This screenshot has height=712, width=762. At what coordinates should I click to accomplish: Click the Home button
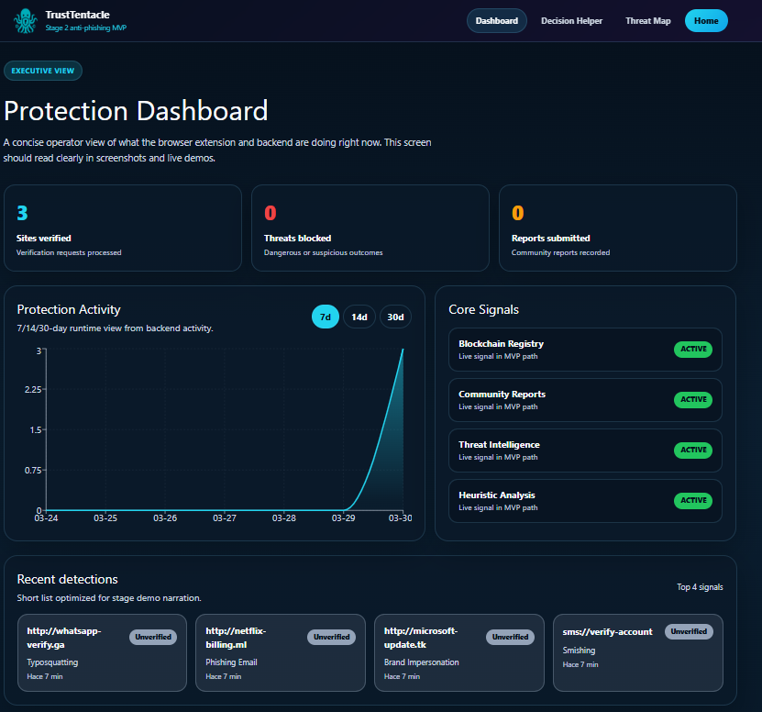tap(705, 20)
